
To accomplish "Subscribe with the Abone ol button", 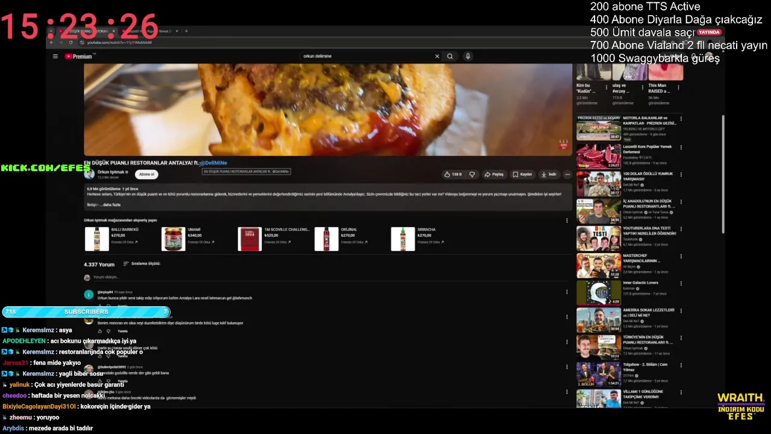I will 146,174.
